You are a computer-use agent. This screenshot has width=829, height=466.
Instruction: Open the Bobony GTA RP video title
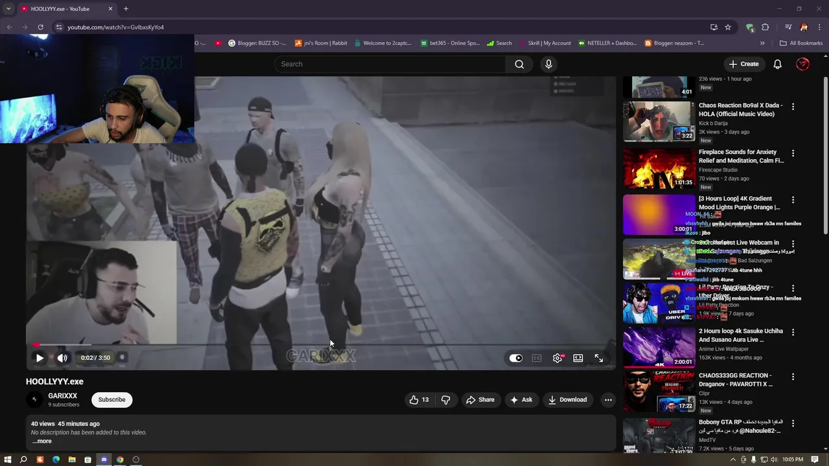(x=741, y=427)
